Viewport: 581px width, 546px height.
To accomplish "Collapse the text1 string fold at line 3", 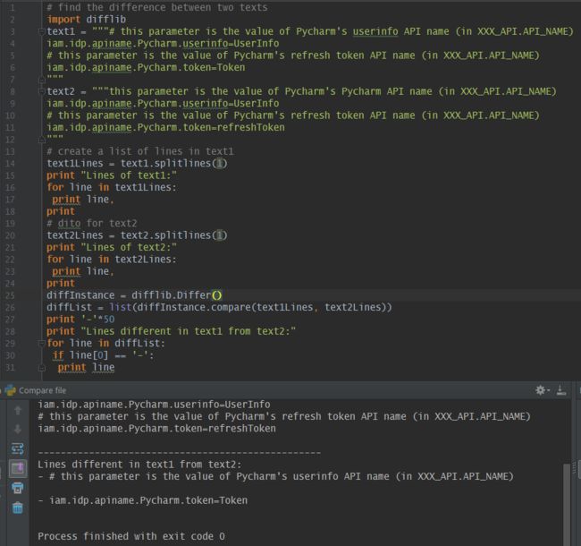I will (41, 31).
